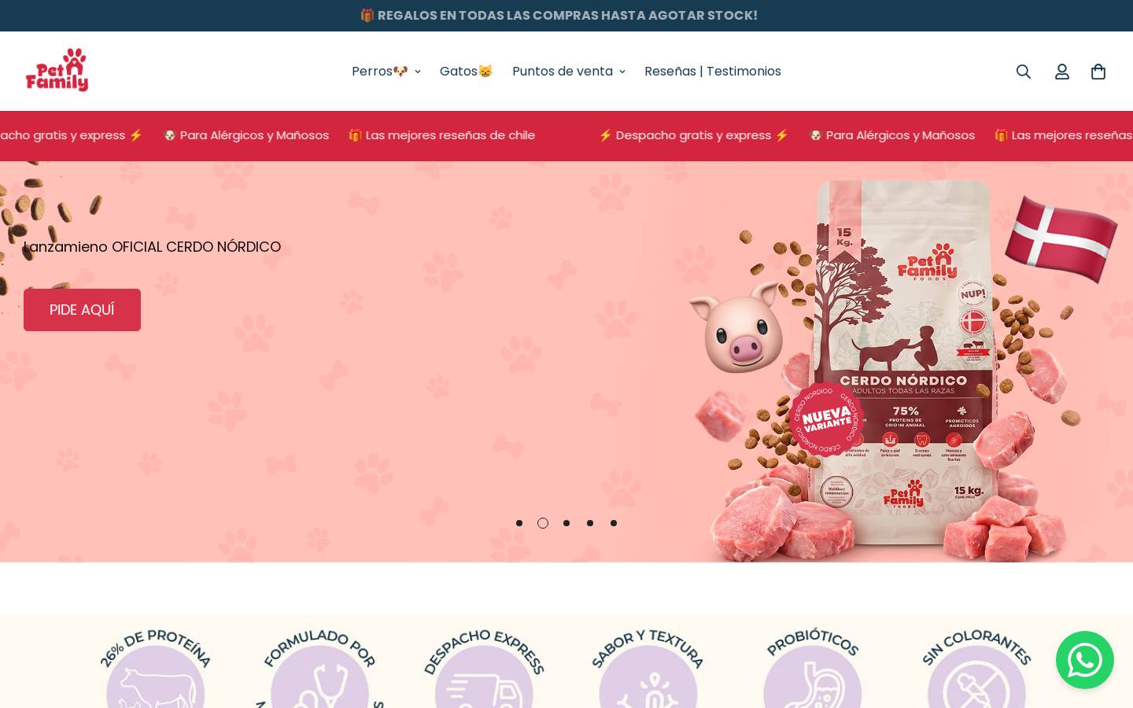Click 'Lanzamieno OFICIAL CERDO NÓRDICO' heading
Image resolution: width=1133 pixels, height=708 pixels.
point(152,247)
